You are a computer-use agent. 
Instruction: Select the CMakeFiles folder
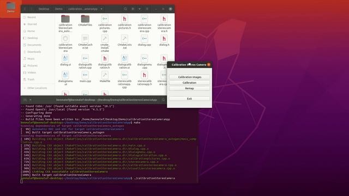(x=85, y=21)
